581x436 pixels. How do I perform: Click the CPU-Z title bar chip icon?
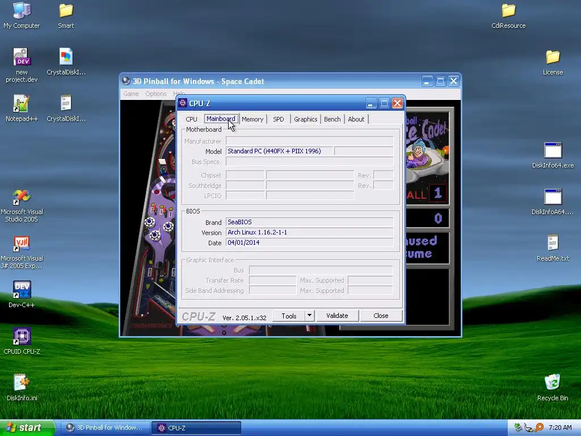click(183, 103)
